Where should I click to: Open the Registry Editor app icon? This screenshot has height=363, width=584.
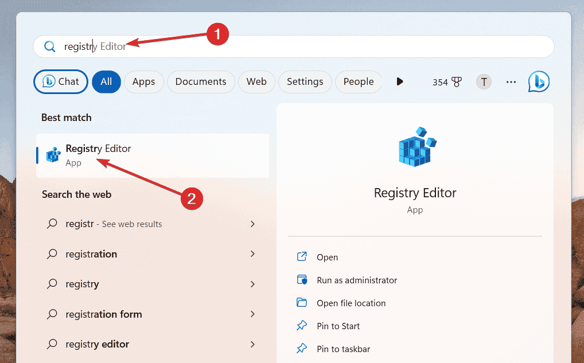point(53,154)
